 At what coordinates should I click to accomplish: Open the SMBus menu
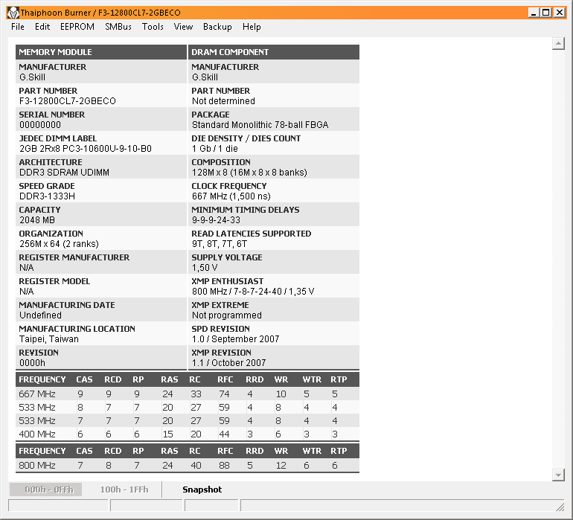pyautogui.click(x=118, y=27)
